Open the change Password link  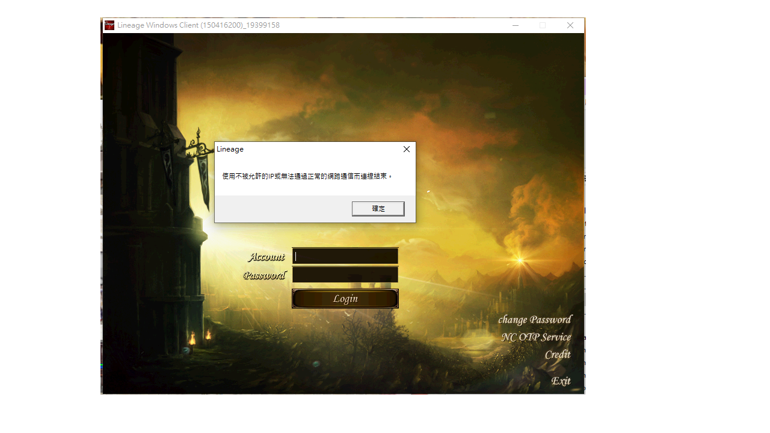coord(535,320)
